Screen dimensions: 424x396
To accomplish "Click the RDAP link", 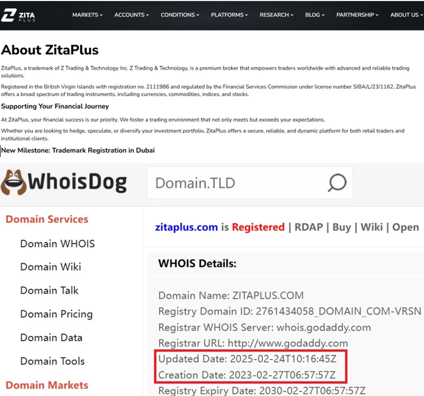I will pyautogui.click(x=309, y=227).
